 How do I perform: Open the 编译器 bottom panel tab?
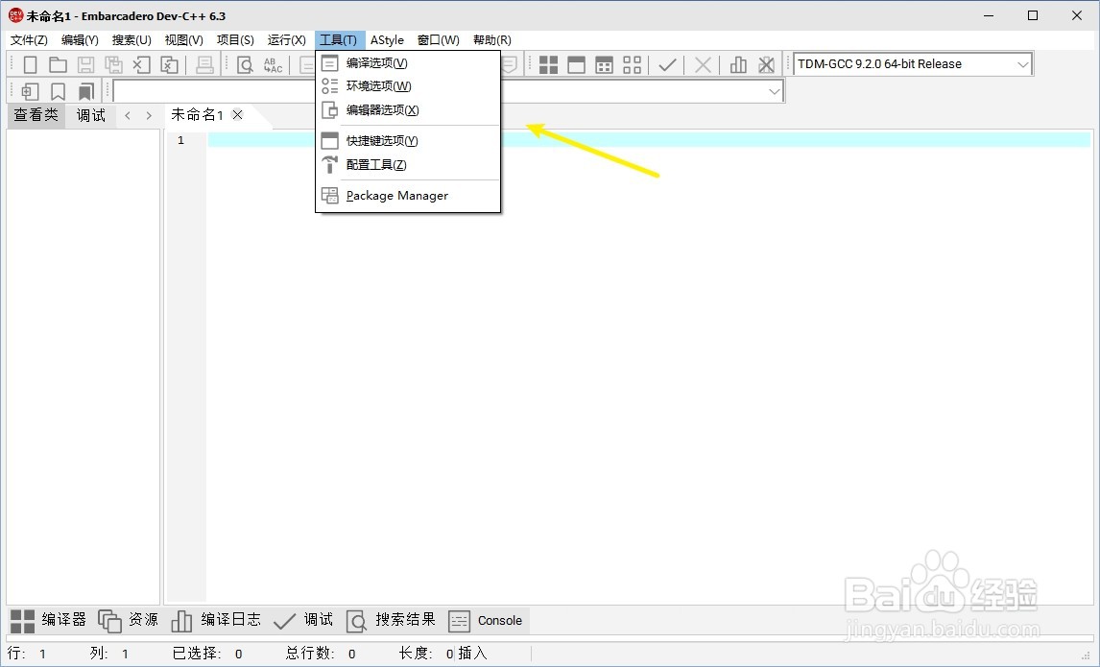coord(48,620)
